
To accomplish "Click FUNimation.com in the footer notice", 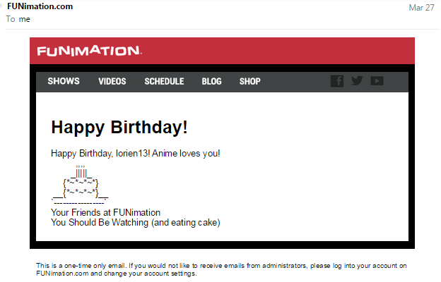I will (x=63, y=273).
